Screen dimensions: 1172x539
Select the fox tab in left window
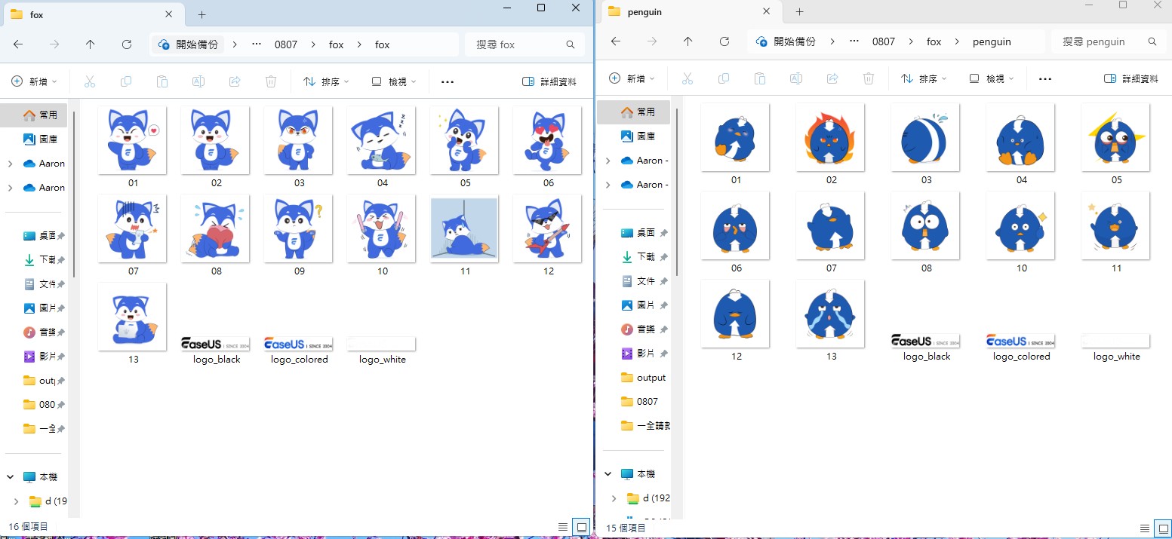point(94,14)
